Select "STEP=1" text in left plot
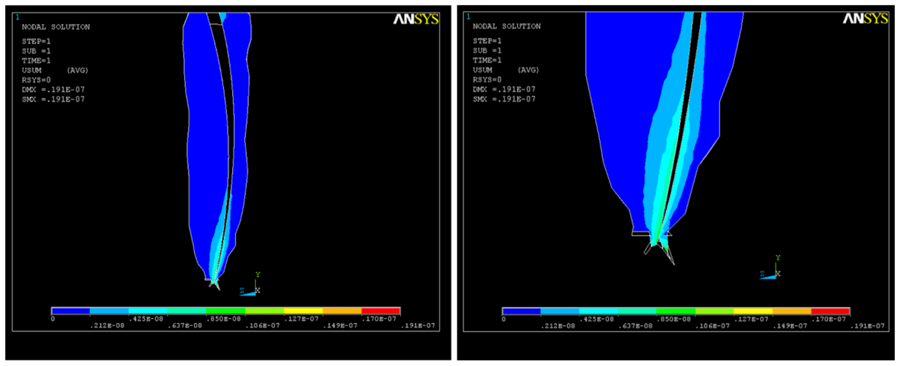This screenshot has width=901, height=366. 36,41
